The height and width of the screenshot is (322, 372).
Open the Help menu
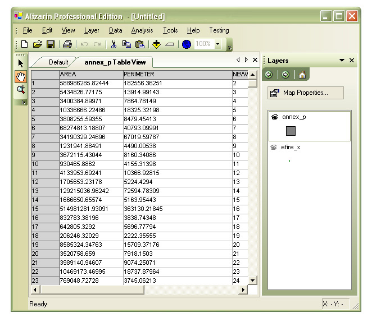[193, 30]
